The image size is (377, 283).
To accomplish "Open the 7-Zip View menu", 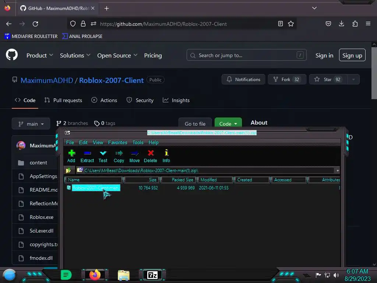I will click(98, 142).
